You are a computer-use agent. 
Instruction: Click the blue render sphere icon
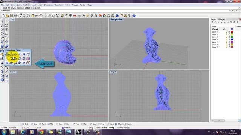[x=117, y=16]
